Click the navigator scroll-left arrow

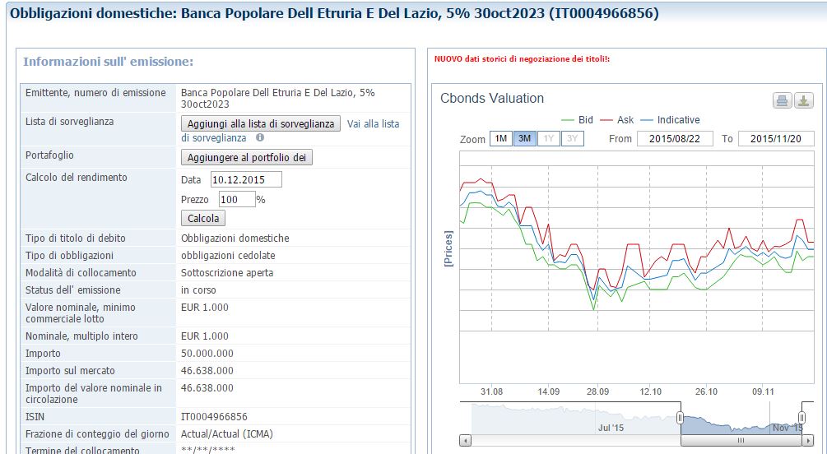tap(465, 440)
